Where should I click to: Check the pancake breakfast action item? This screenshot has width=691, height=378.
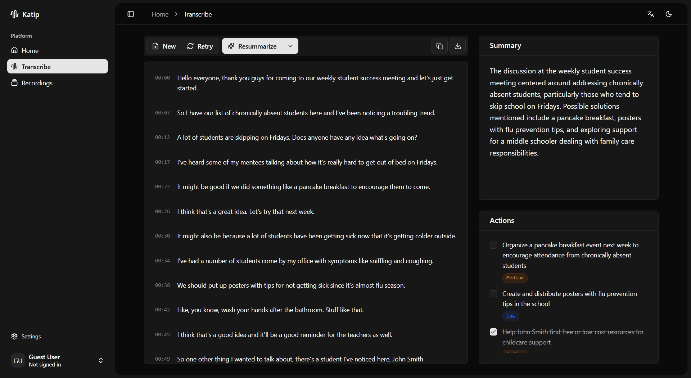[x=493, y=245]
